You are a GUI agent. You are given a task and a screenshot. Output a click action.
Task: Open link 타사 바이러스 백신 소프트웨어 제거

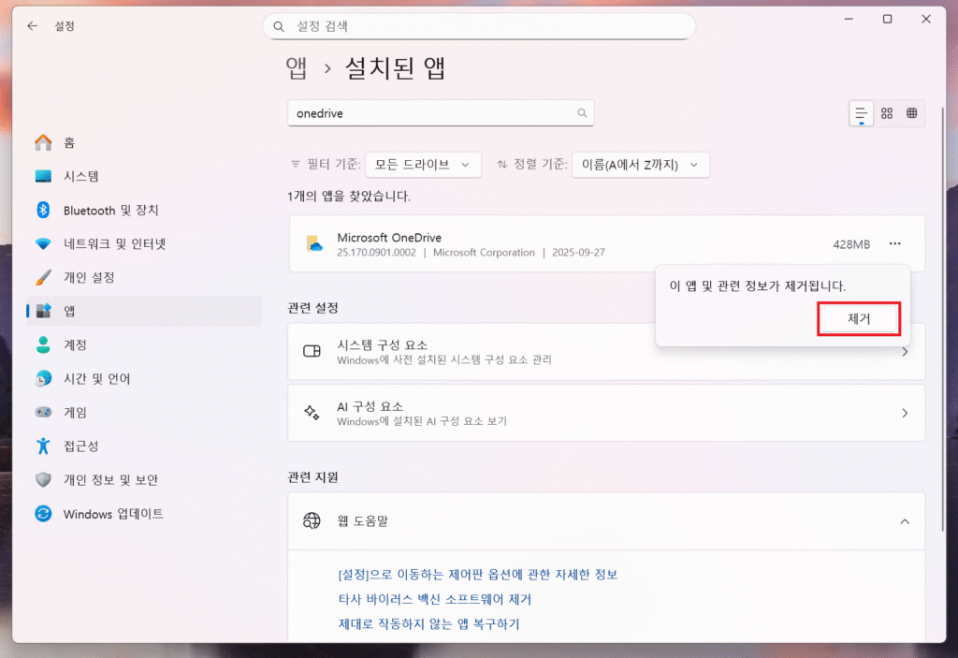tap(435, 599)
